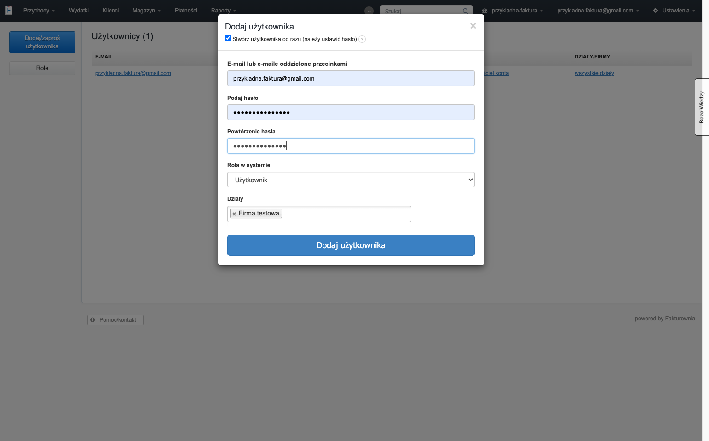Click Dodaj/zaproś użytkownika sidebar button
709x441 pixels.
[x=42, y=42]
